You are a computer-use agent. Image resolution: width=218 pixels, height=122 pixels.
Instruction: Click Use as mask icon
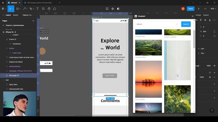tap(118, 9)
